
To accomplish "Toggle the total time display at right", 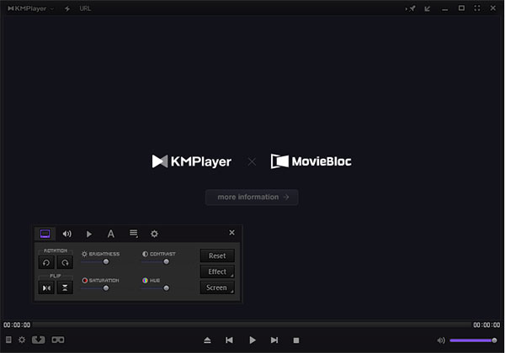I will (486, 325).
